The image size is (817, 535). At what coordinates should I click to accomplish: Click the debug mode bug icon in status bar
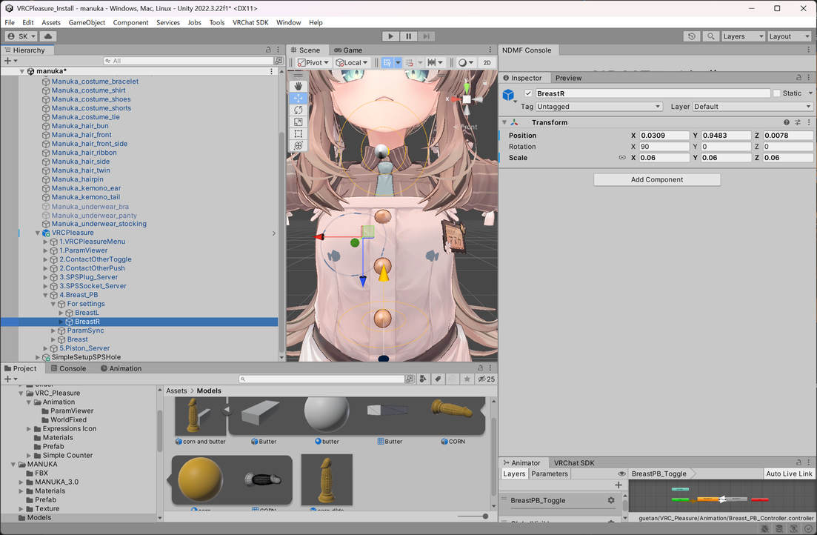765,529
